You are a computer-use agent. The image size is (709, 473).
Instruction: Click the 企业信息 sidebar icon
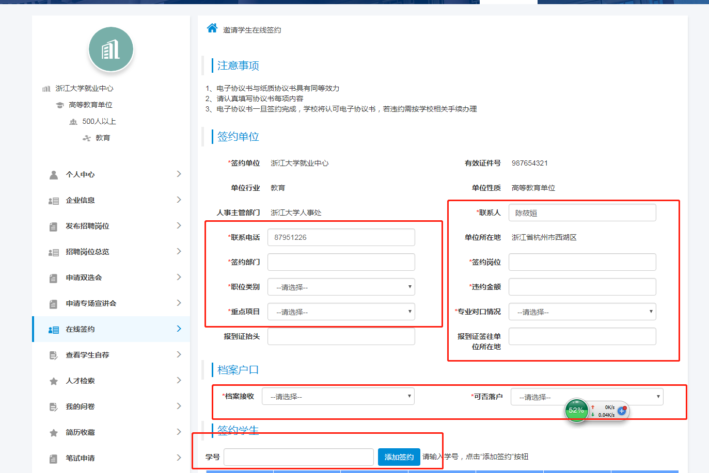(x=53, y=201)
